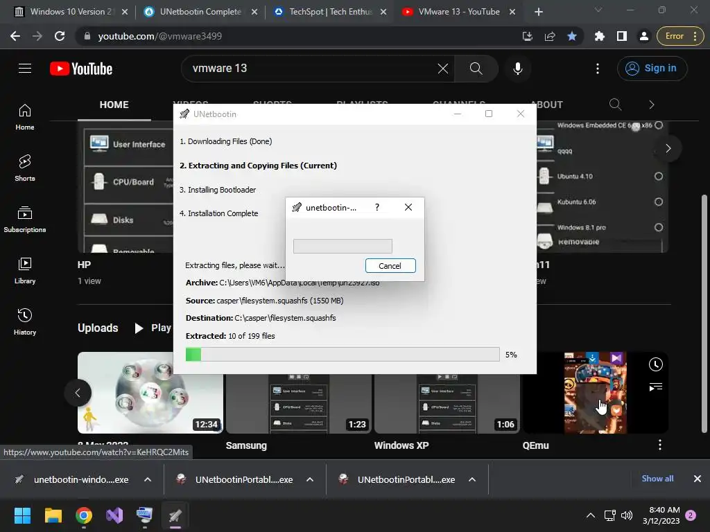Open Shorts in the YouTube sidebar
The image size is (710, 532).
pos(25,168)
